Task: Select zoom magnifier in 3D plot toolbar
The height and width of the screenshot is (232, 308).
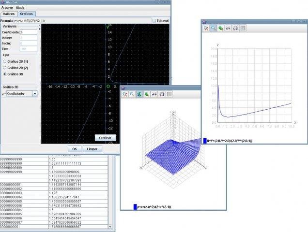Action: (x=132, y=94)
